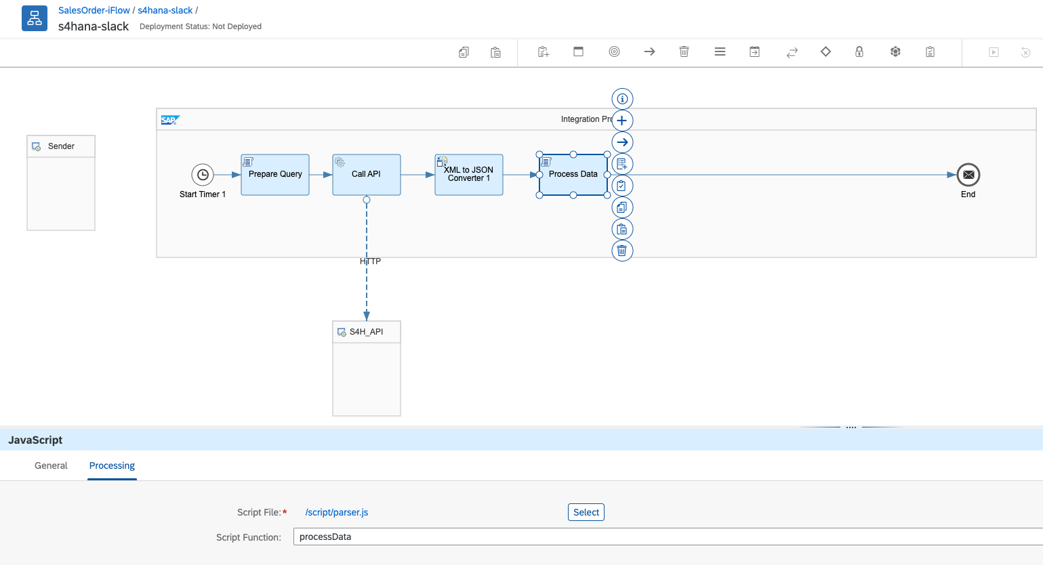Click the plus add icon beside Process Data
Viewport: 1043px width, 565px height.
pyautogui.click(x=622, y=121)
